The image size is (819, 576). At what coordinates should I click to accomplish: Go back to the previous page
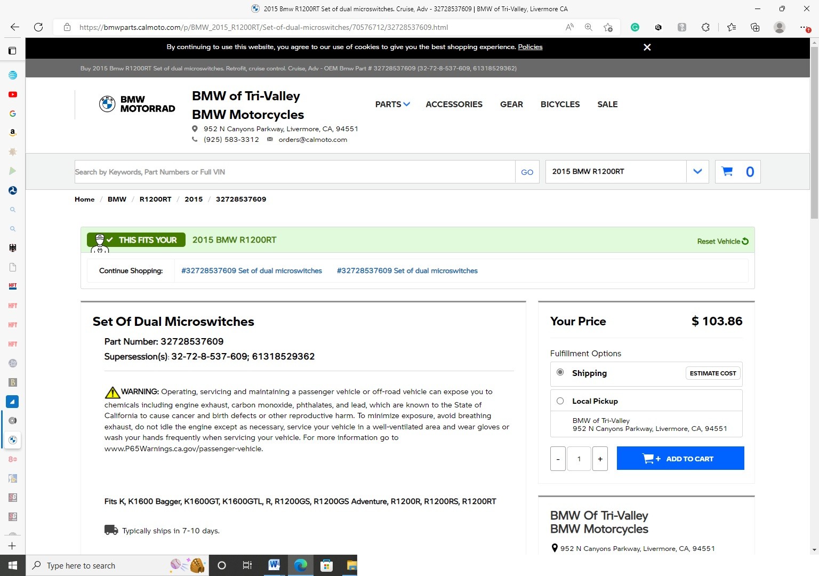[15, 27]
